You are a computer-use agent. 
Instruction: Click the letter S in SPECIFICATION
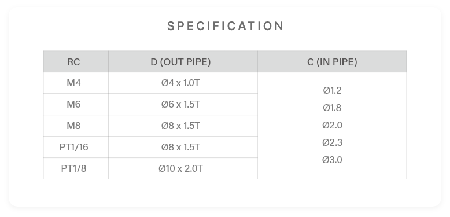[171, 26]
